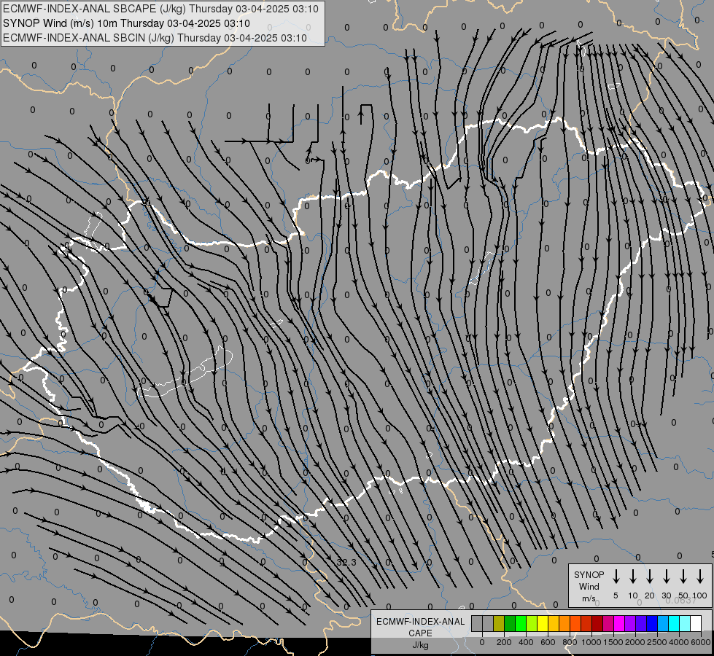Image resolution: width=714 pixels, height=656 pixels.
Task: Click the wind arrow above the 30 m/s label
Action: (x=666, y=577)
